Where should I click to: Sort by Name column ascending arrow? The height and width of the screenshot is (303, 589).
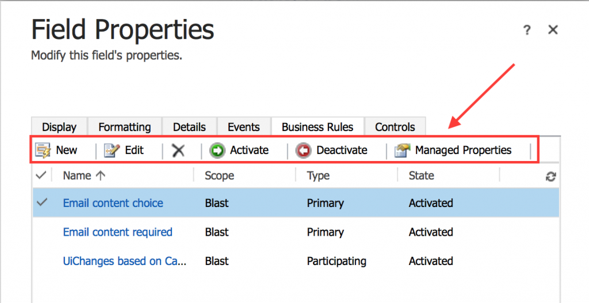pos(100,175)
